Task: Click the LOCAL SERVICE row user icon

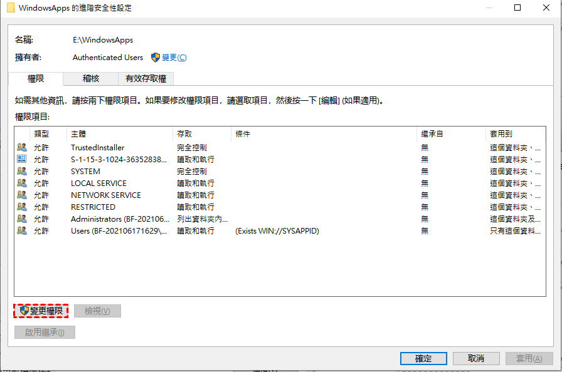Action: [x=22, y=183]
